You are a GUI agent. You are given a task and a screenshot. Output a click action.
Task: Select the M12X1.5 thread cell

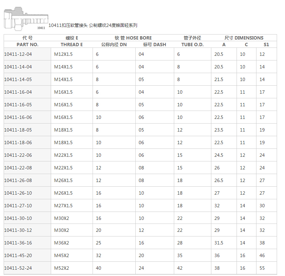[63, 54]
